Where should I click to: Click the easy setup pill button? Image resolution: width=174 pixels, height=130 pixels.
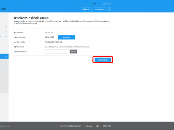pyautogui.click(x=86, y=9)
